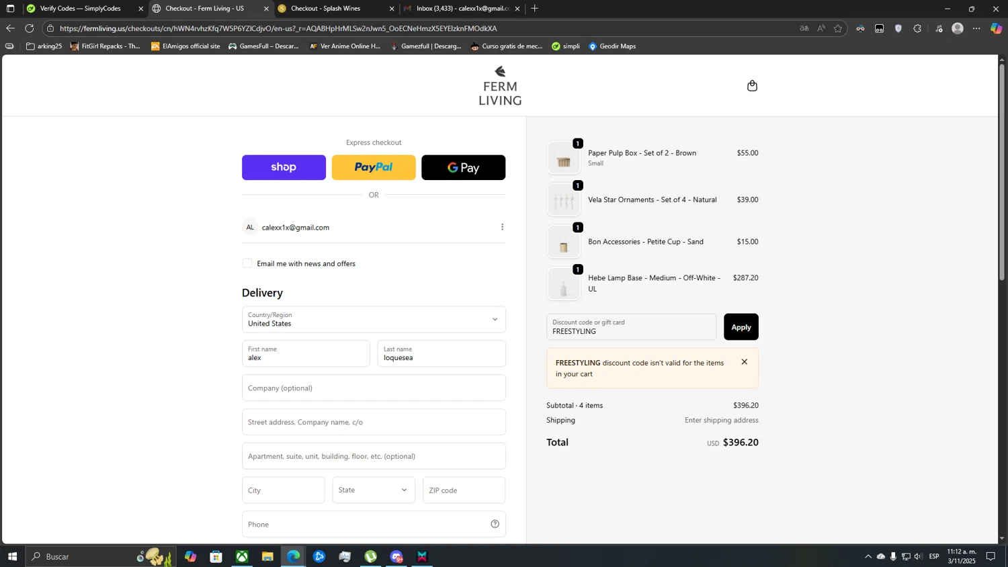Apply the discount code
Image resolution: width=1008 pixels, height=567 pixels.
[x=741, y=326]
